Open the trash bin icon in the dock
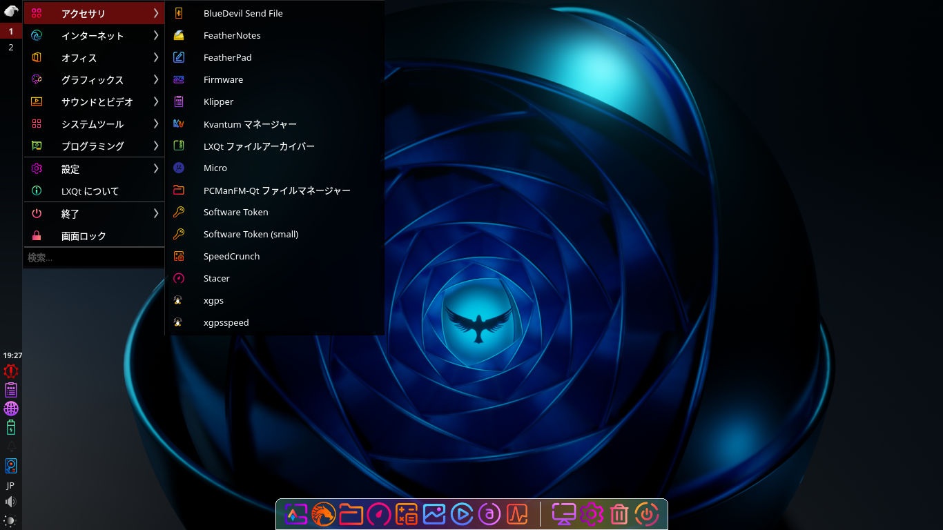The width and height of the screenshot is (943, 530). click(619, 514)
